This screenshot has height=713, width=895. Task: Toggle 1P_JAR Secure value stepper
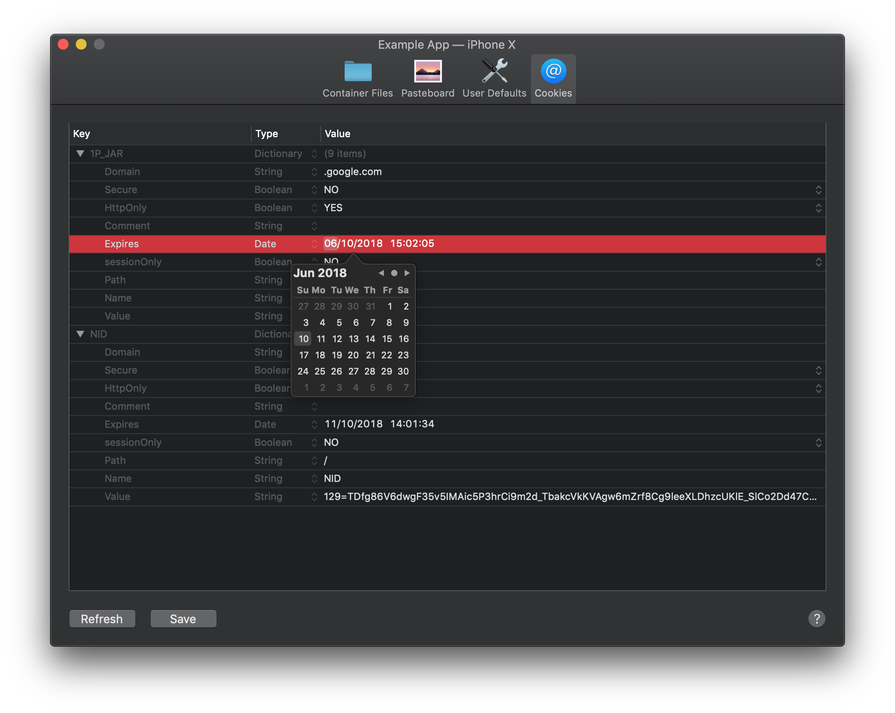[x=818, y=190]
